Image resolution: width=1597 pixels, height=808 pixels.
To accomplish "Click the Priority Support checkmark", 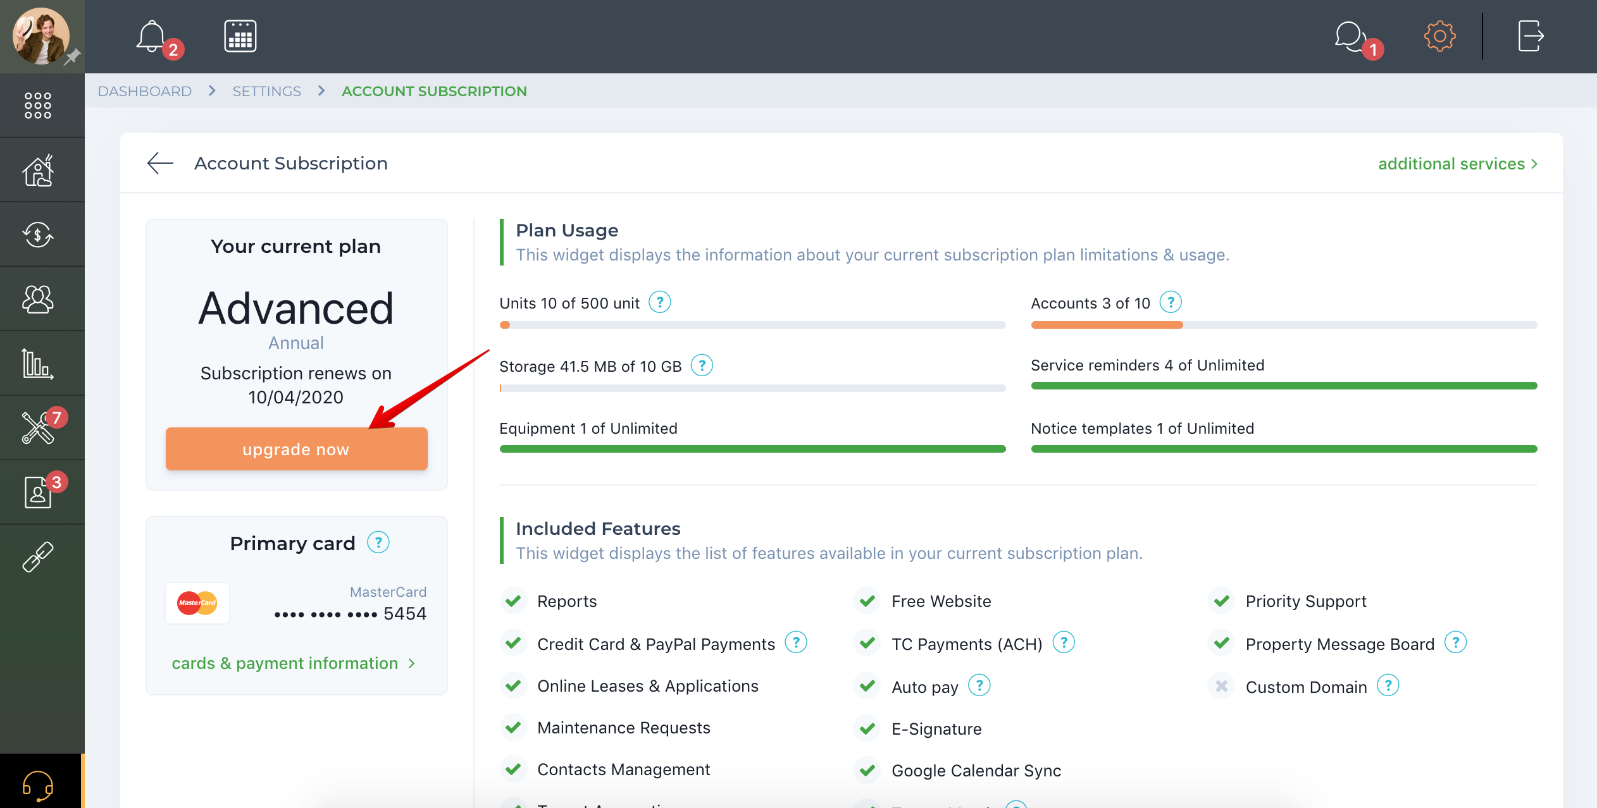I will (x=1222, y=601).
